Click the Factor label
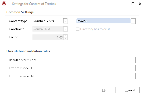 tap(14, 37)
